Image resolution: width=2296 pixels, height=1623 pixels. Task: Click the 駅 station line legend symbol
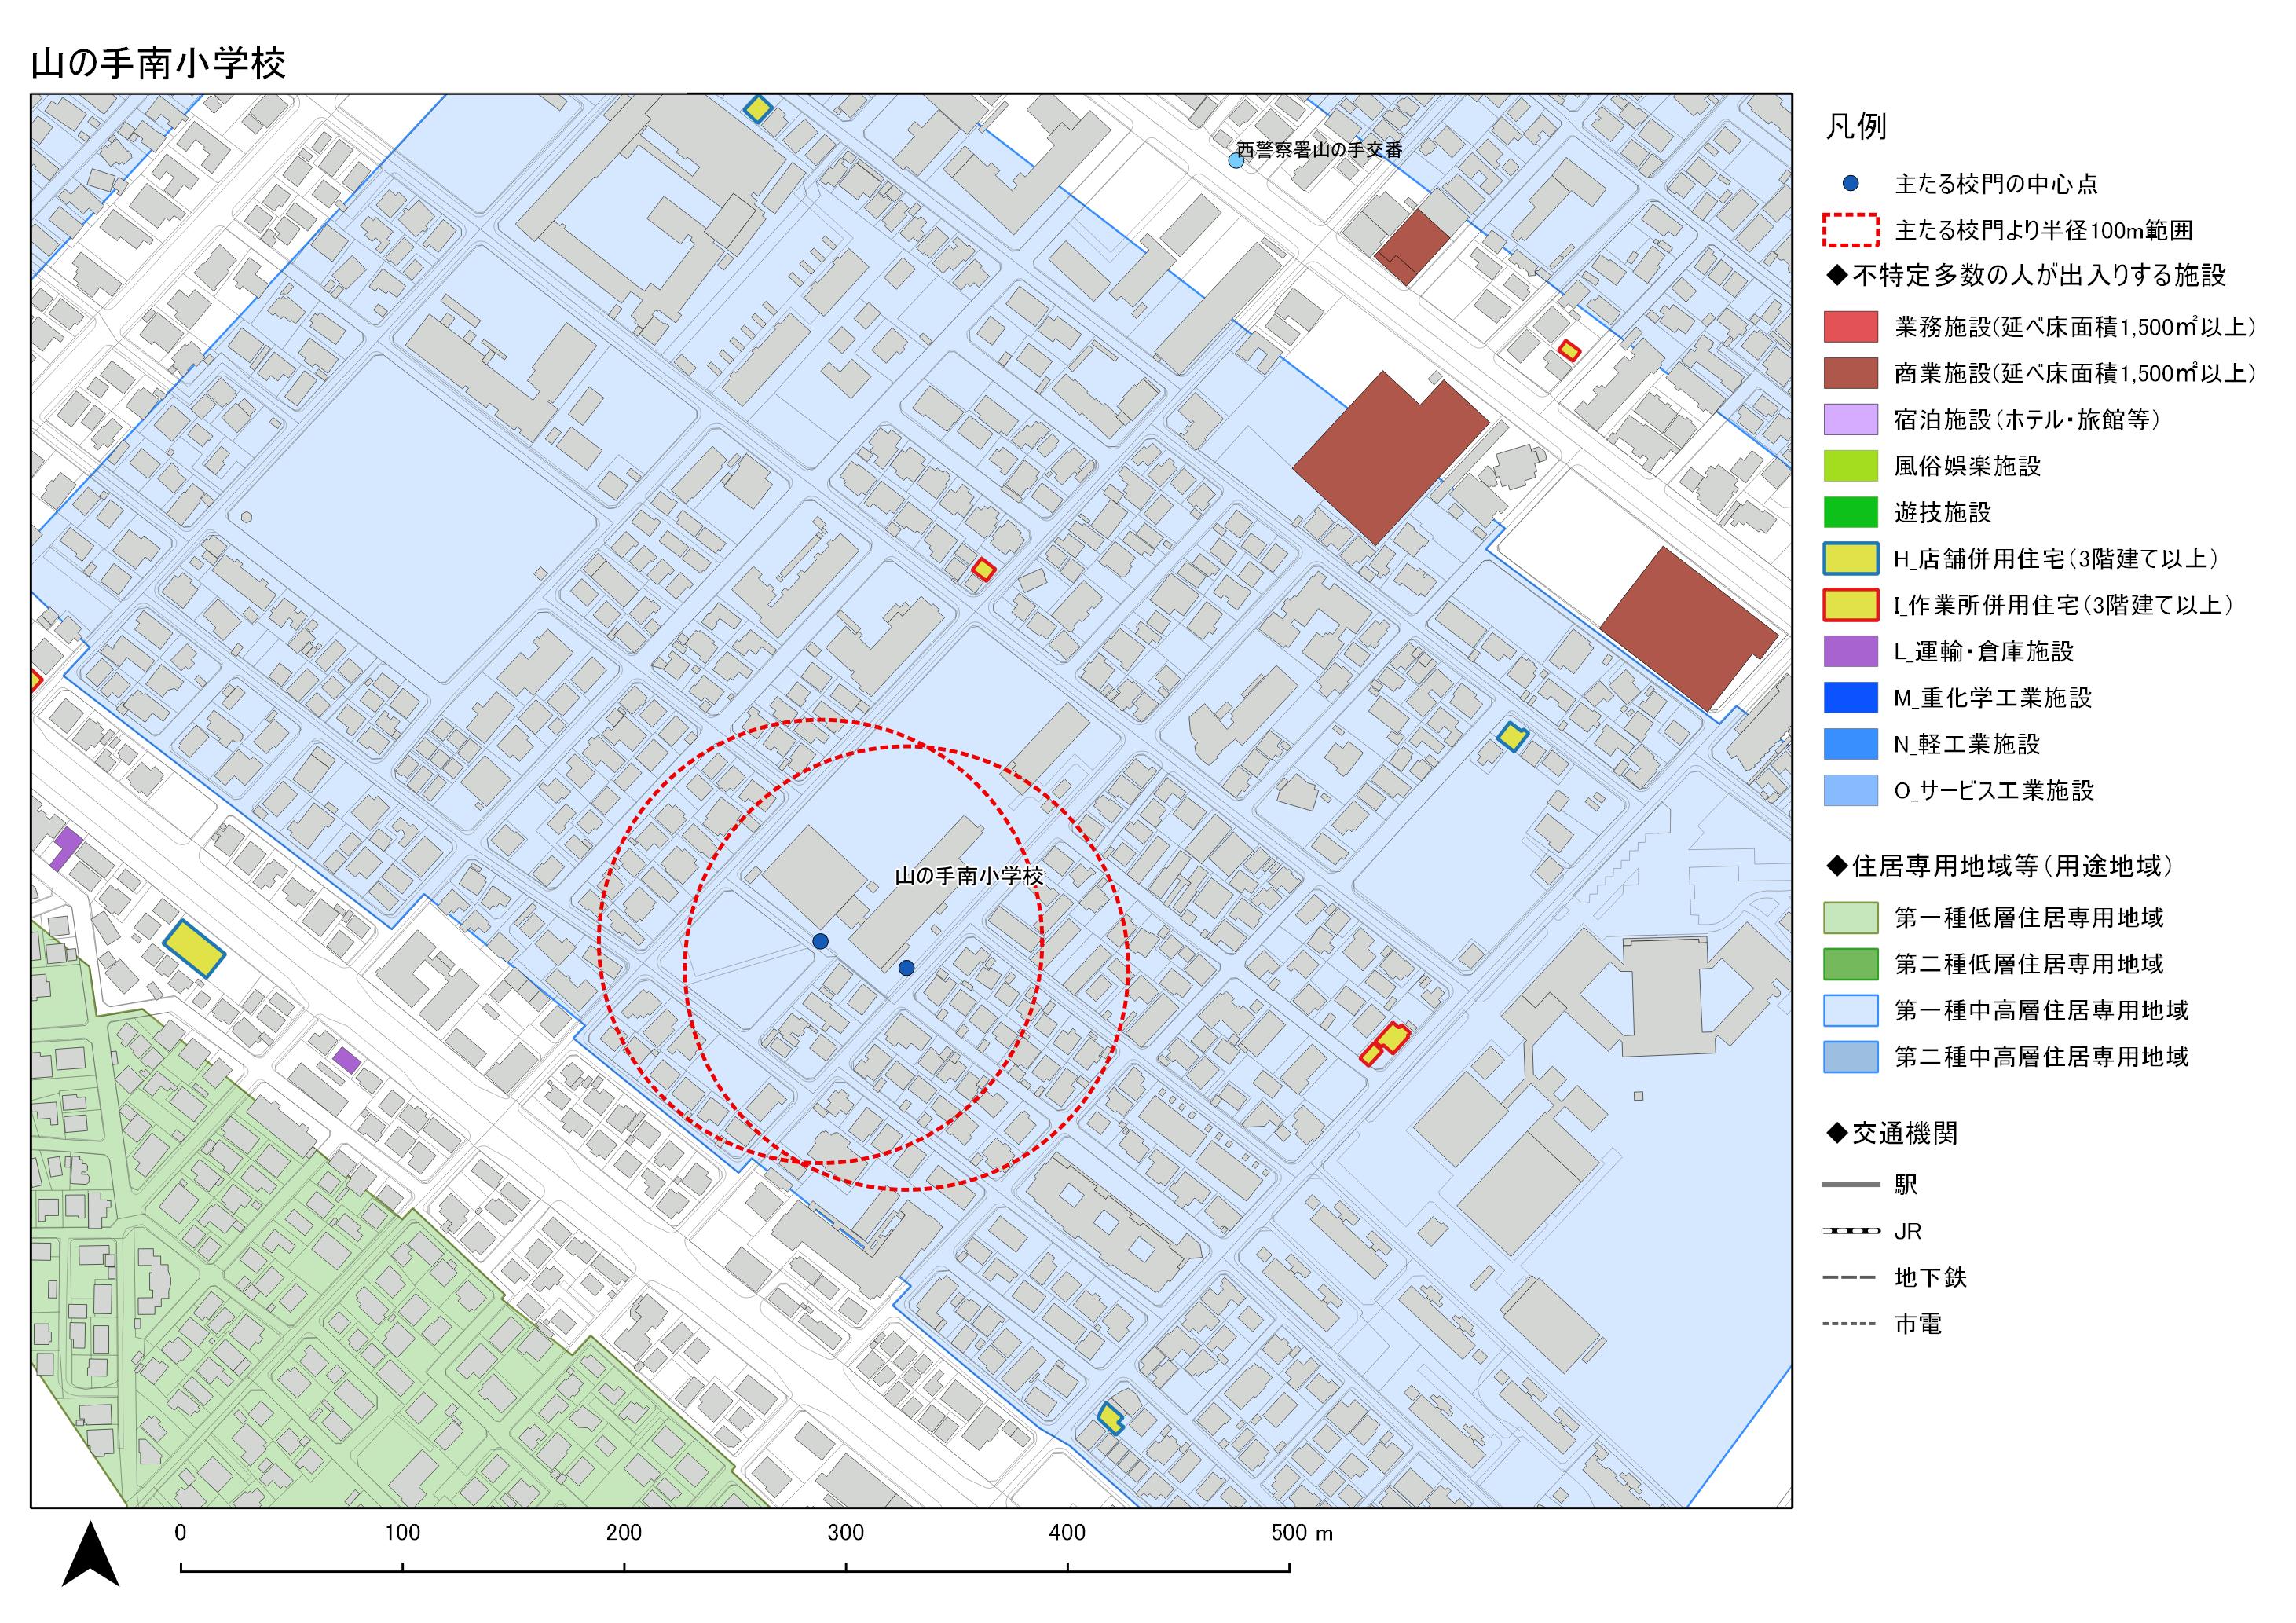pyautogui.click(x=1850, y=1185)
